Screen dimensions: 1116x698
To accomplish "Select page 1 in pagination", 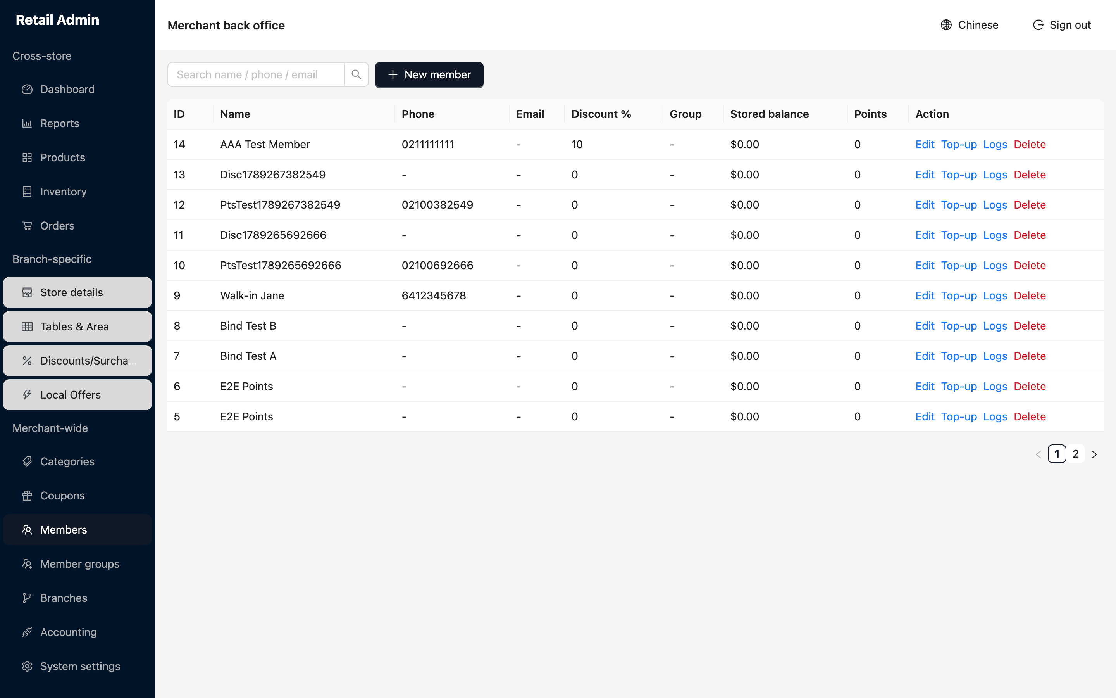I will [1057, 454].
